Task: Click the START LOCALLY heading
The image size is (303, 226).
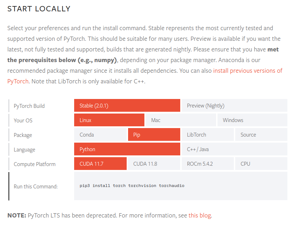Action: point(39,9)
